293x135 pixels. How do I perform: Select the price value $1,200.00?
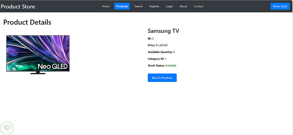pos(162,45)
